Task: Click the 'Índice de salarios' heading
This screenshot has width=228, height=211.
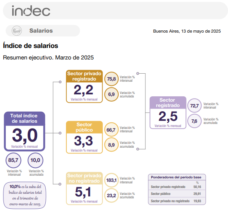Action: point(31,46)
